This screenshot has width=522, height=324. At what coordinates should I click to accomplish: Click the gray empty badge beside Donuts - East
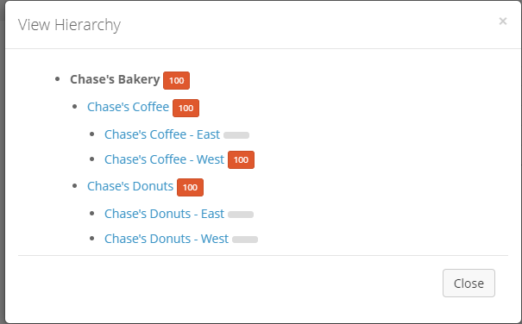click(241, 215)
